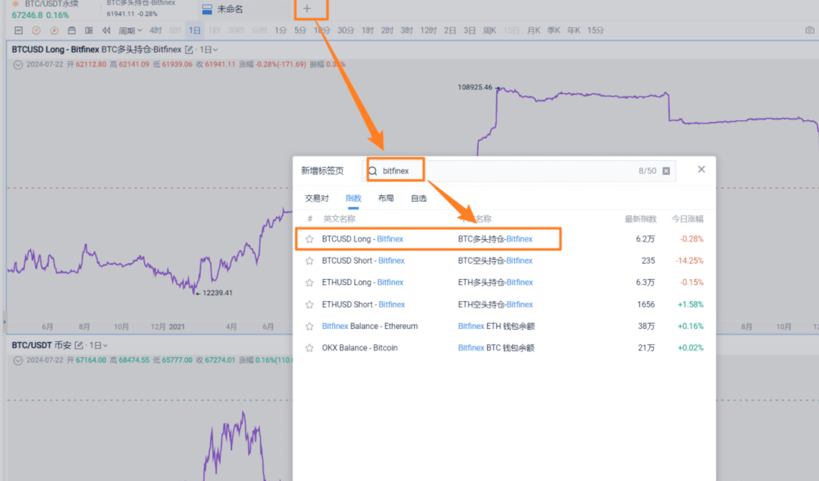
Task: Set timeframe to 年K
Action: click(574, 30)
